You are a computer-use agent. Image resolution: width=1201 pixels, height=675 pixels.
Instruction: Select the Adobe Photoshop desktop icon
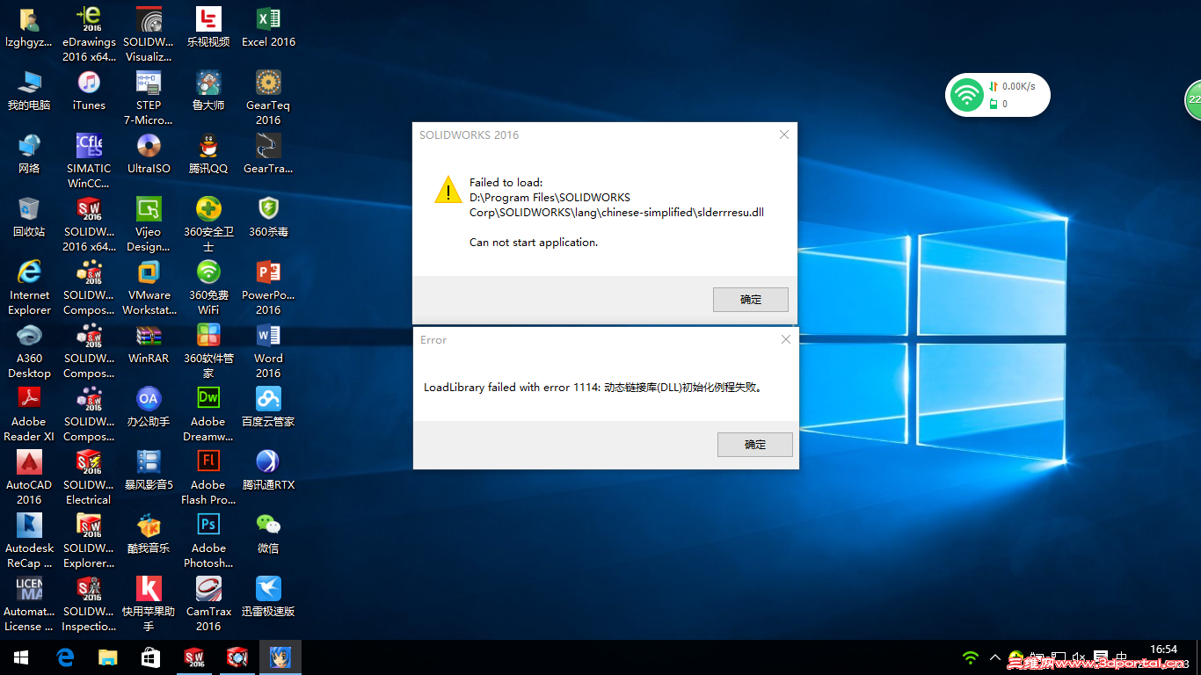pos(208,541)
